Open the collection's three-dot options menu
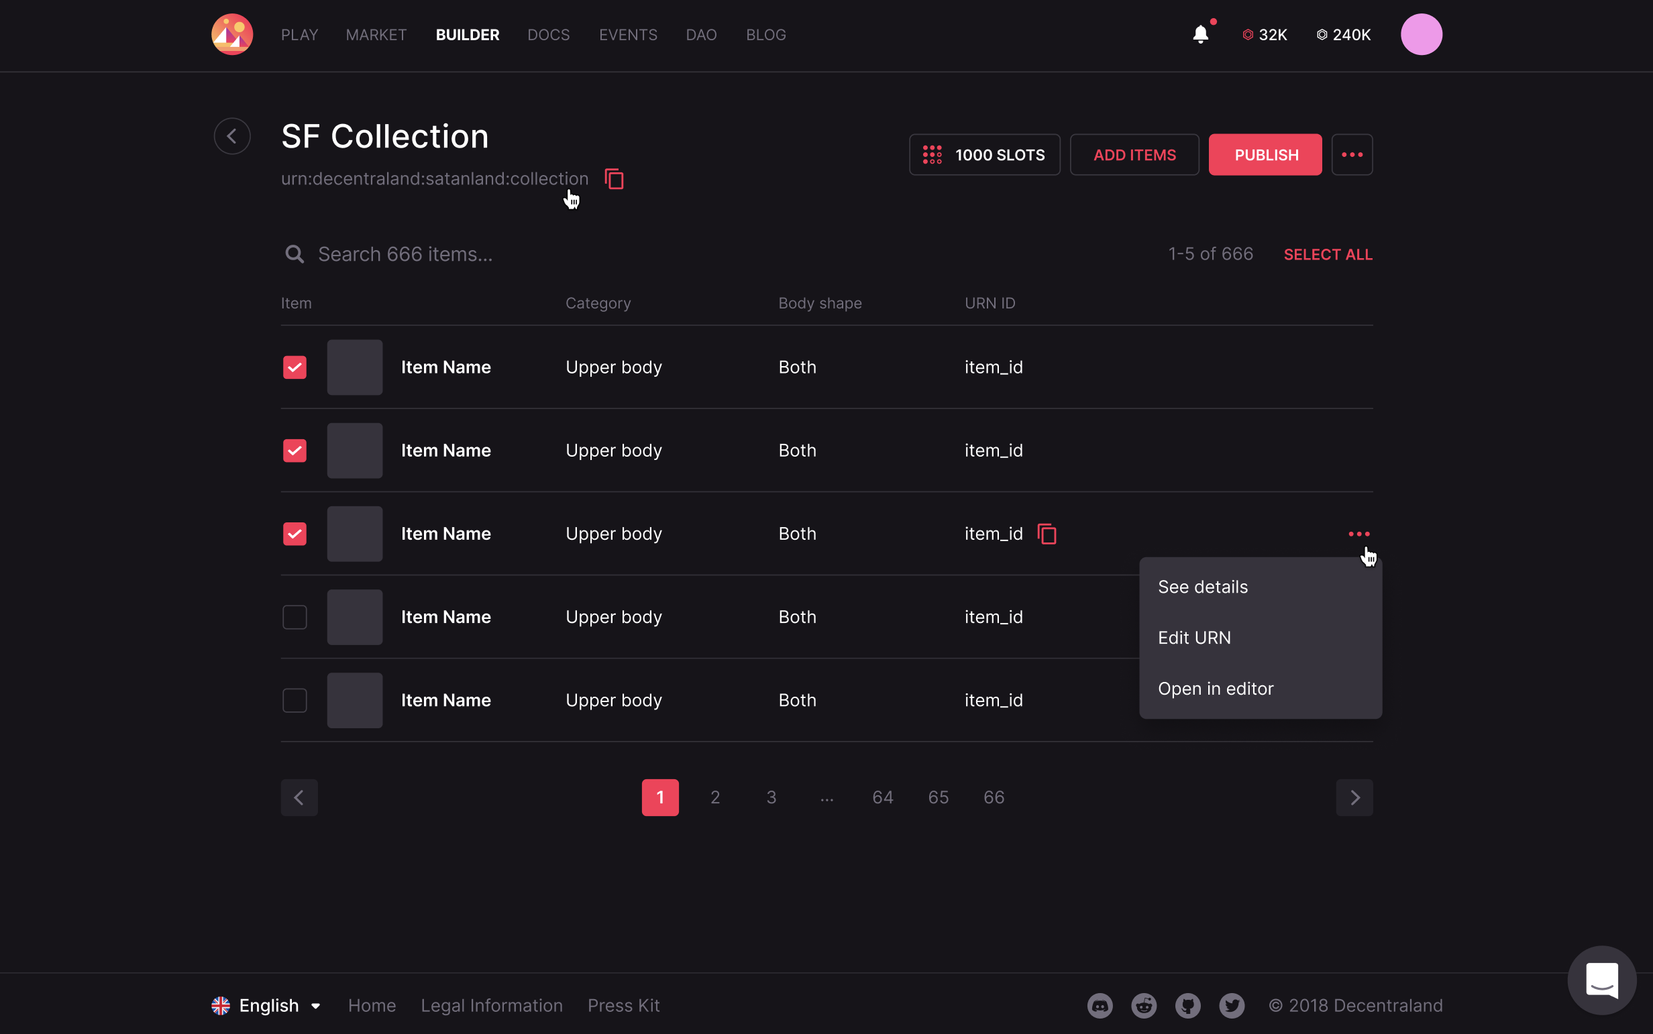The height and width of the screenshot is (1034, 1653). 1352,154
